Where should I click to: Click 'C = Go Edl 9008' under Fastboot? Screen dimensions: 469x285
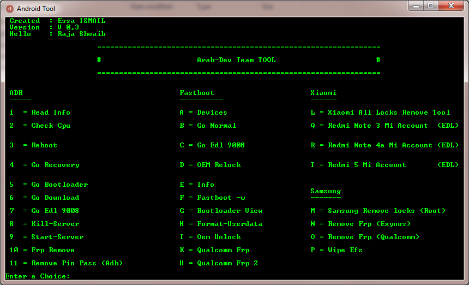click(212, 145)
